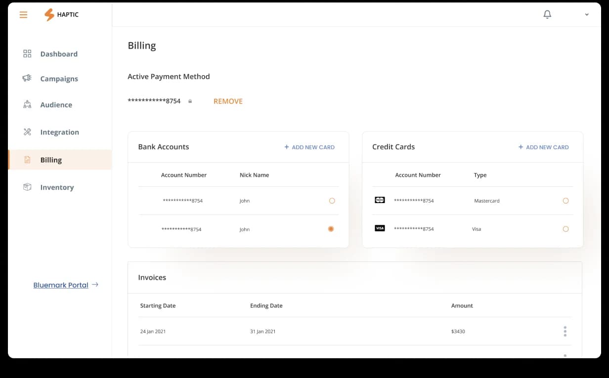Click the Ending Date column header

266,306
